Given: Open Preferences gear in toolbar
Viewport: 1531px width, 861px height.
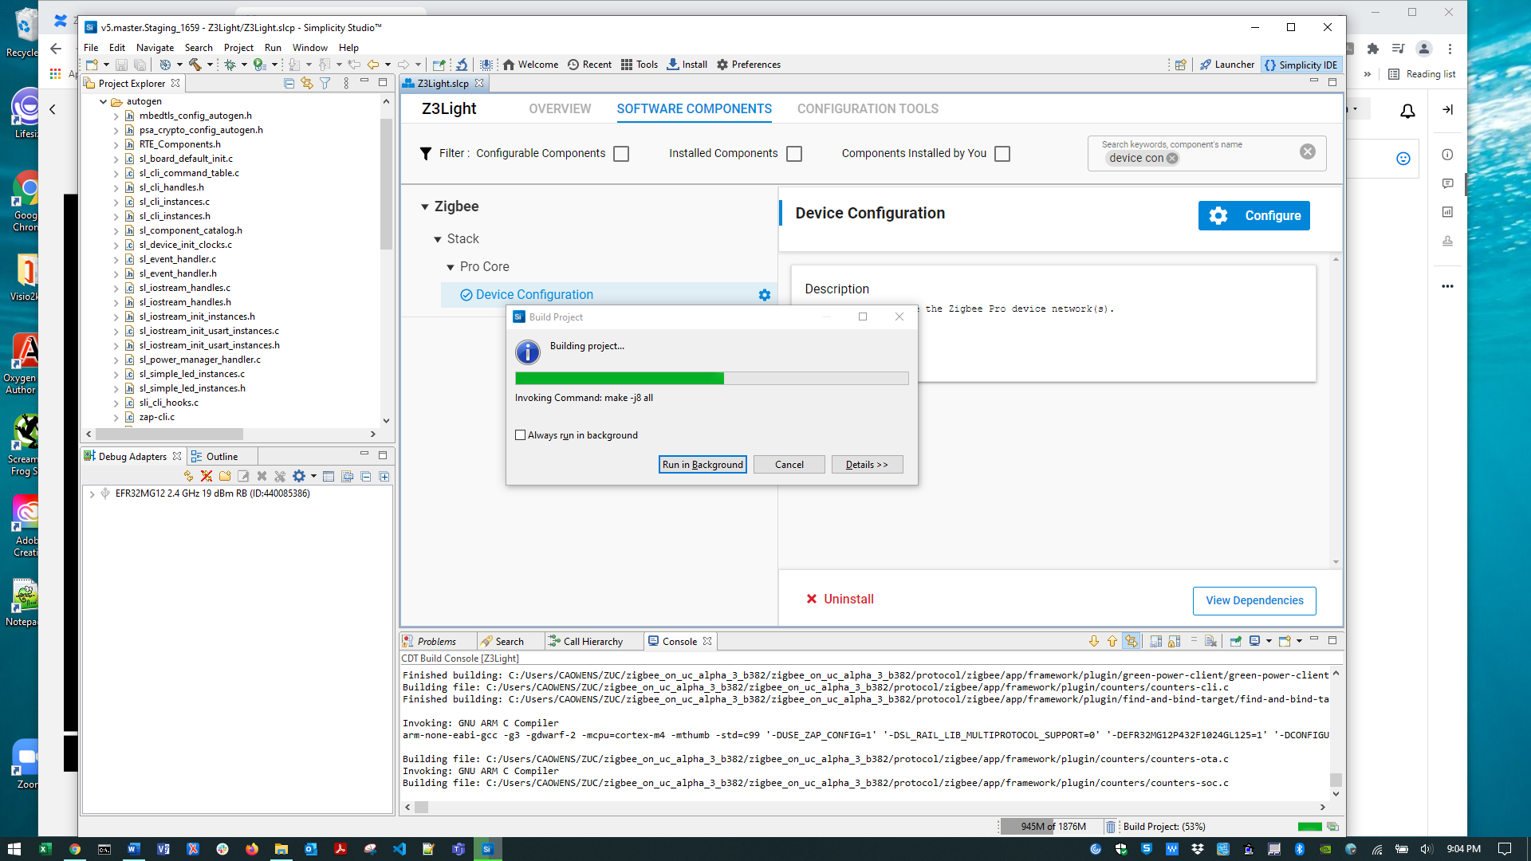Looking at the screenshot, I should click(722, 65).
